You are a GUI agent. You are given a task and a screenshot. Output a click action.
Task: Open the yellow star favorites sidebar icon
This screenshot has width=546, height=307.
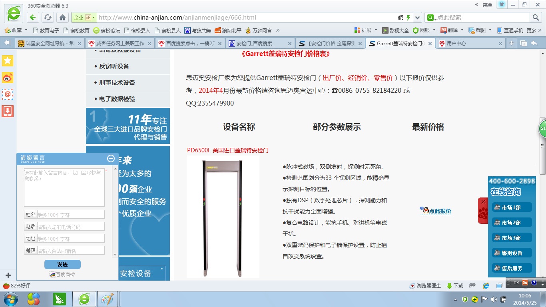coord(8,60)
